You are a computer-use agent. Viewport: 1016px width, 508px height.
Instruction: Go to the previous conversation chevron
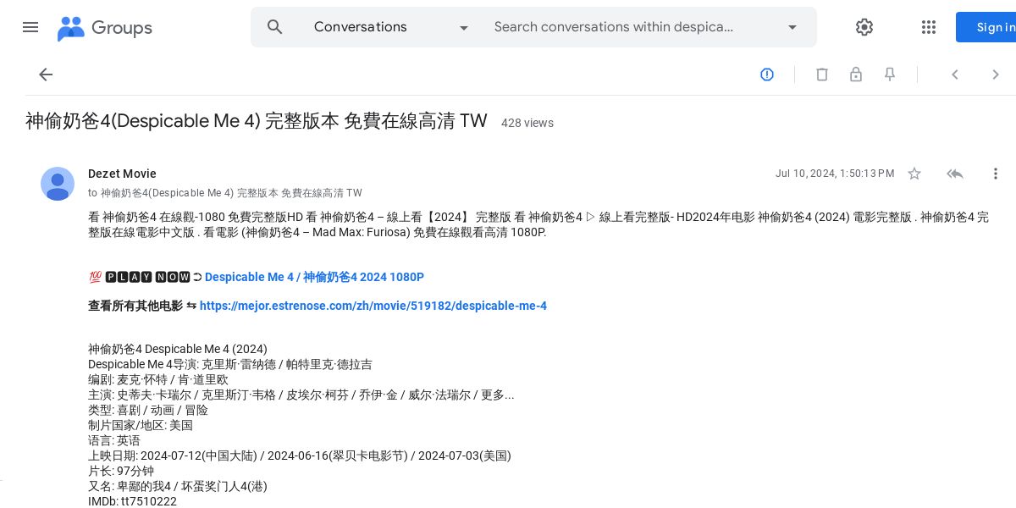pos(954,75)
